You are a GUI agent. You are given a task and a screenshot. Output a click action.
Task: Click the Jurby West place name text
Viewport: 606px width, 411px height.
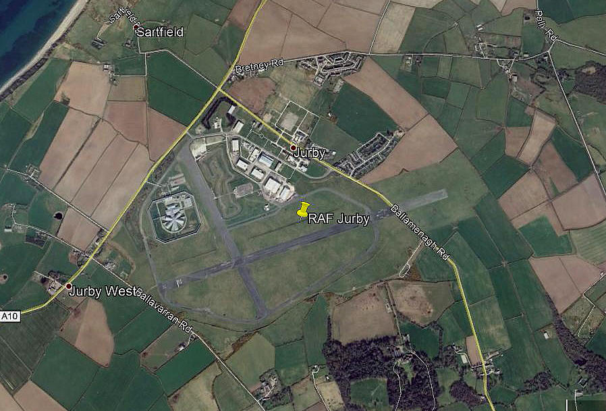[x=102, y=291]
